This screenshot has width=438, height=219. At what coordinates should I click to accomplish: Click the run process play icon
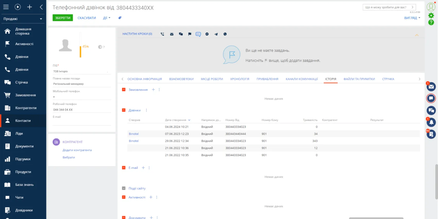[18, 7]
